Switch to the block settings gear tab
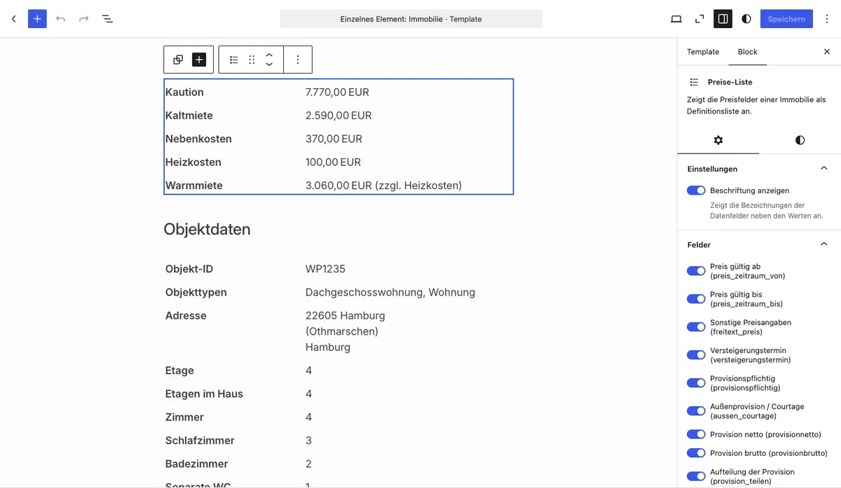 (718, 140)
